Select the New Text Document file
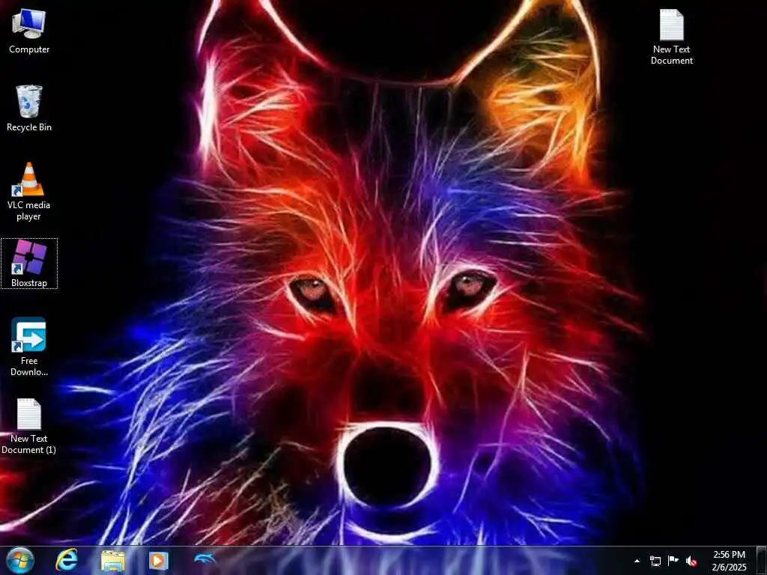The image size is (767, 575). (672, 37)
